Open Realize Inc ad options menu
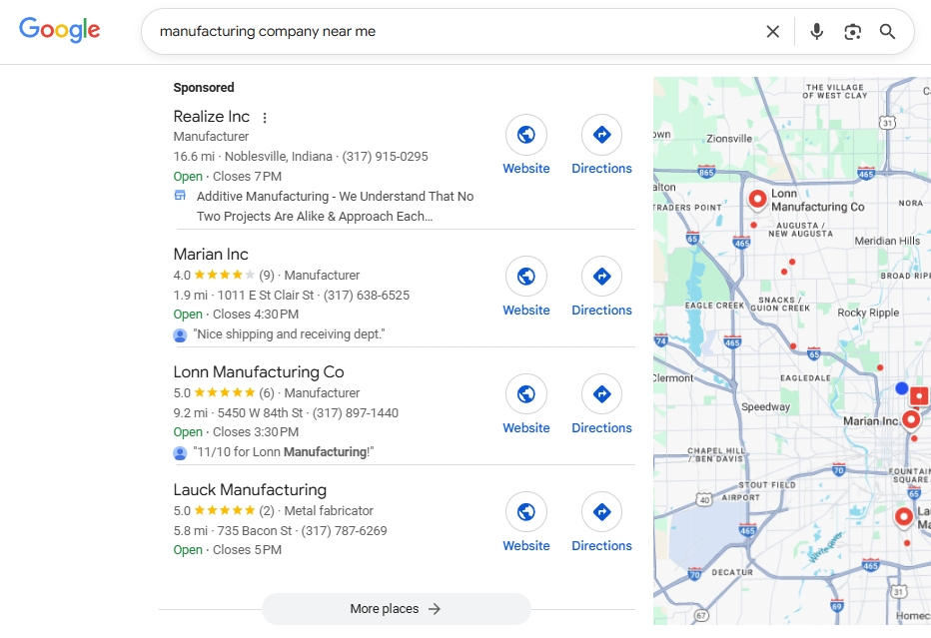The width and height of the screenshot is (931, 638). (x=265, y=118)
